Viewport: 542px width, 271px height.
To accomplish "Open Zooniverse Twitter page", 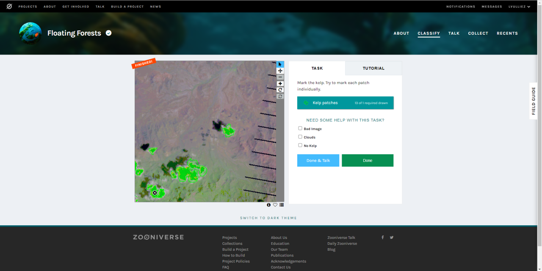I will point(392,238).
